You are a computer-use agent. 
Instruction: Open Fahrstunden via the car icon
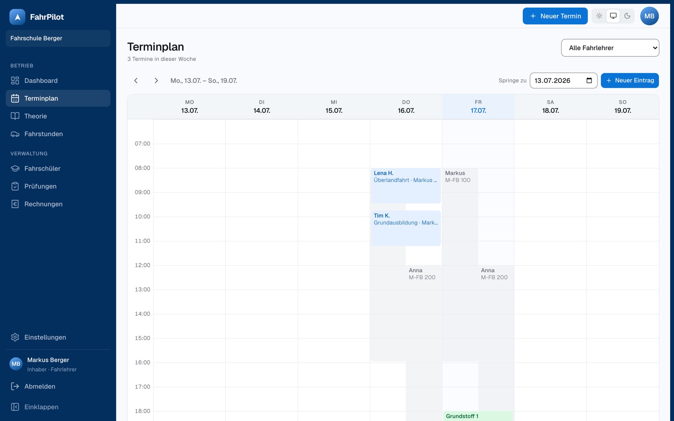15,134
